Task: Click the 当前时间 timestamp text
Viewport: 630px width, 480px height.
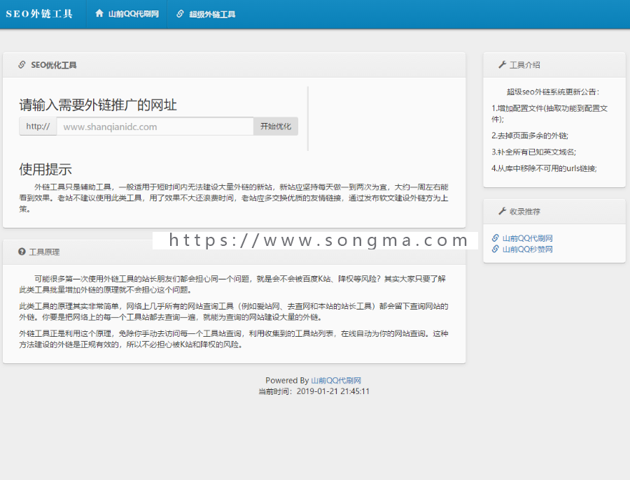Action: coord(314,391)
